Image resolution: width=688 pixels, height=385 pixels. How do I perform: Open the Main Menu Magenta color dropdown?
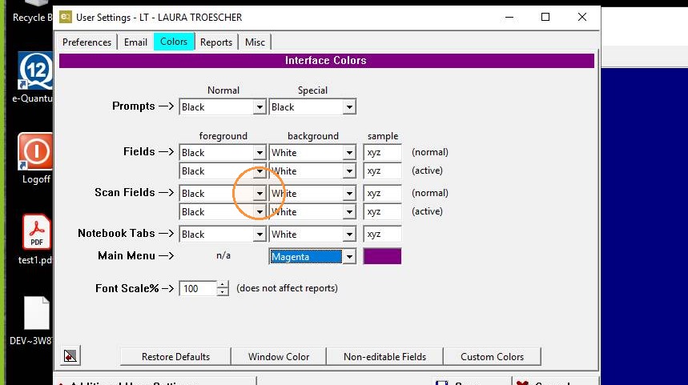349,256
